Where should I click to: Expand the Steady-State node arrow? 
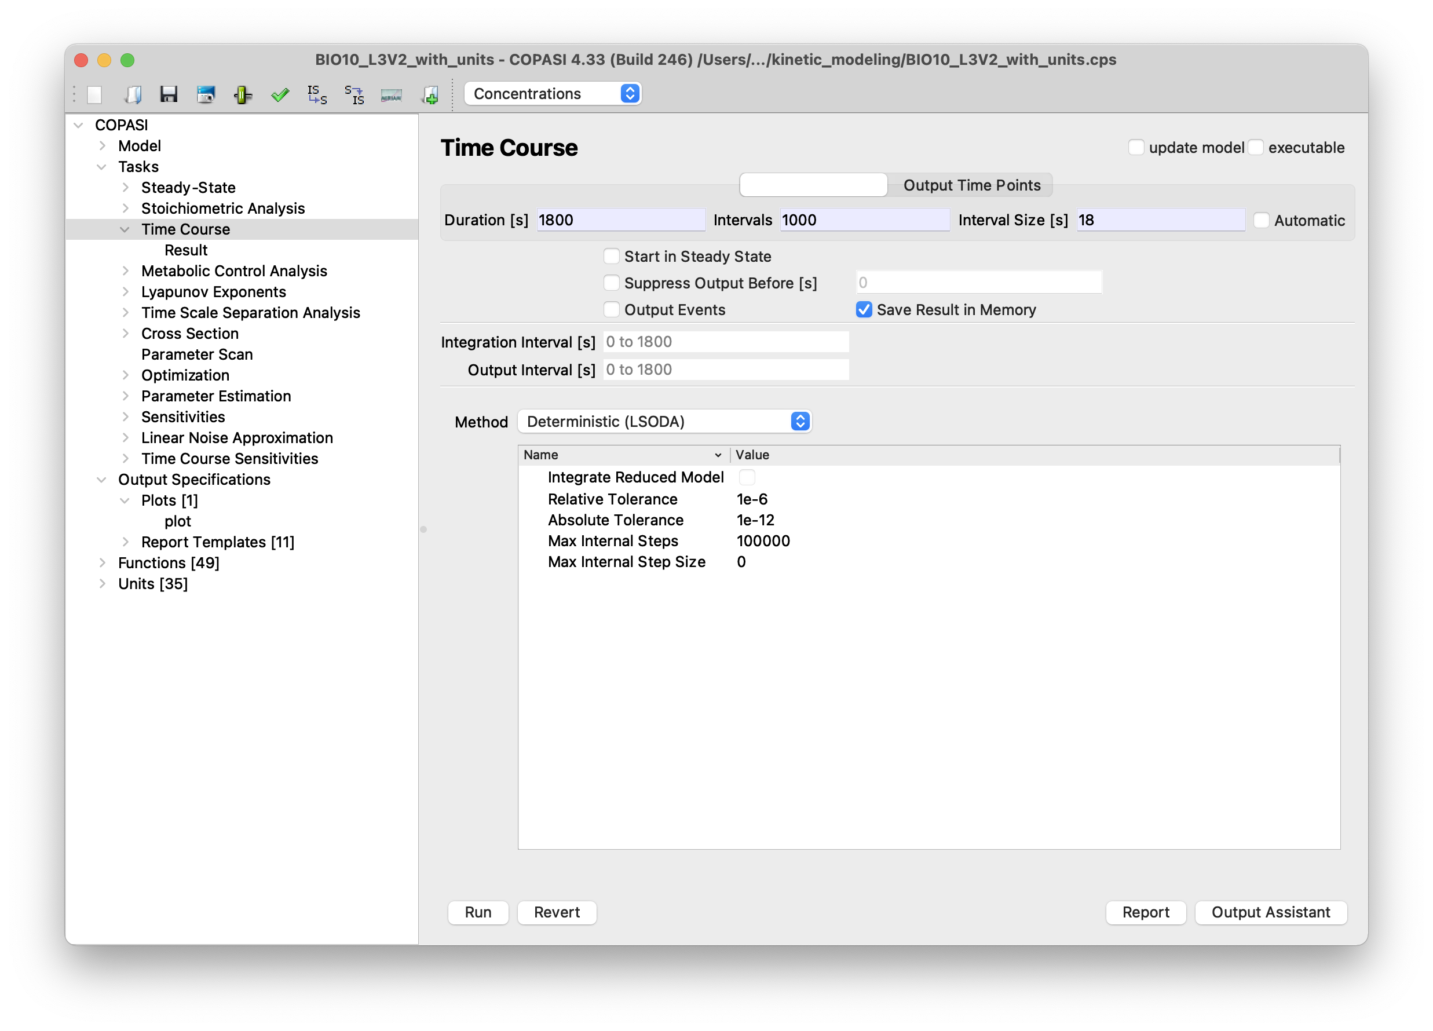[x=126, y=188]
